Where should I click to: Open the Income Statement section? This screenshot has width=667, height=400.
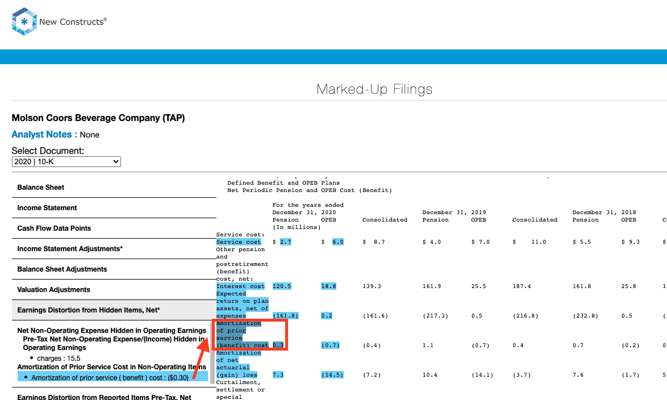pos(114,207)
